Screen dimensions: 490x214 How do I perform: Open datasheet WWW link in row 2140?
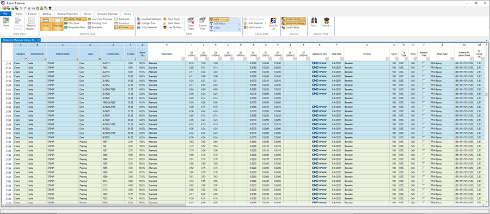[323, 173]
